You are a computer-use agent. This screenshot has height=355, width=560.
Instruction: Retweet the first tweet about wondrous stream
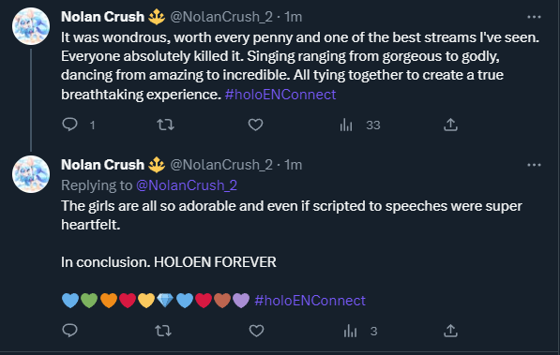coord(165,125)
